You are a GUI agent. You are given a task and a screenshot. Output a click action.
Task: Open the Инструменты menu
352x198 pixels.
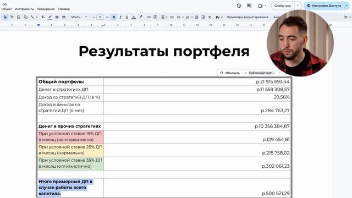(x=24, y=9)
